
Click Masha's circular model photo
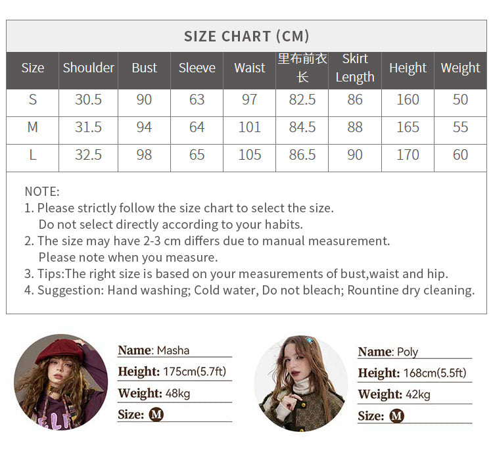pos(60,383)
